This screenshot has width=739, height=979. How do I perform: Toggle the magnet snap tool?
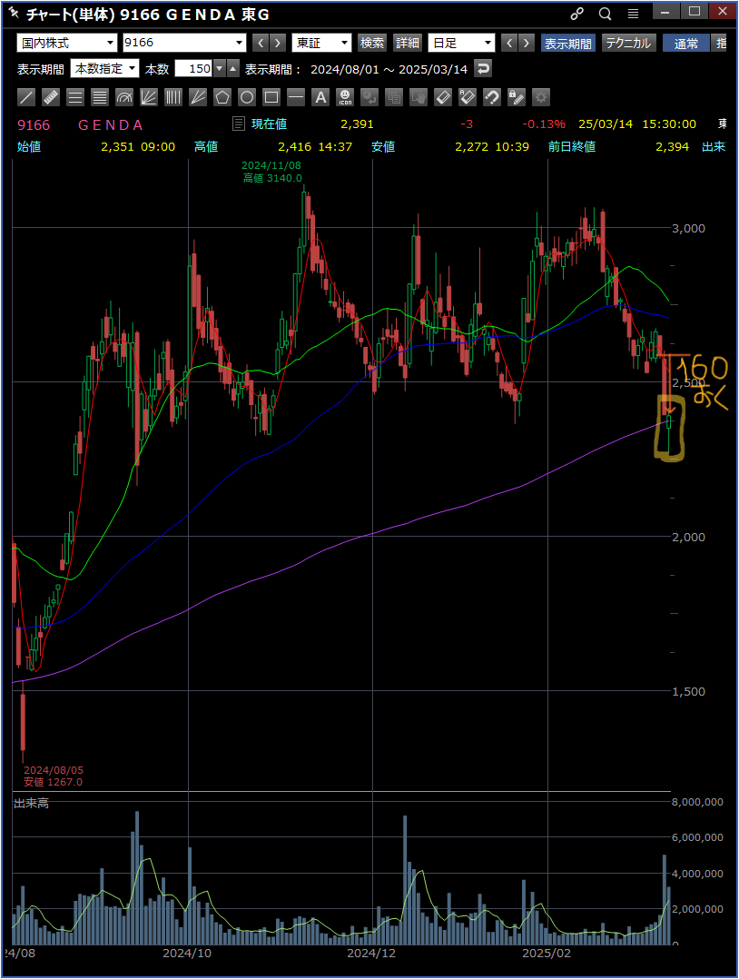[492, 97]
